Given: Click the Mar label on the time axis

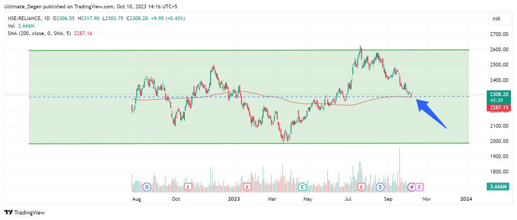Looking at the screenshot, I should [272, 199].
